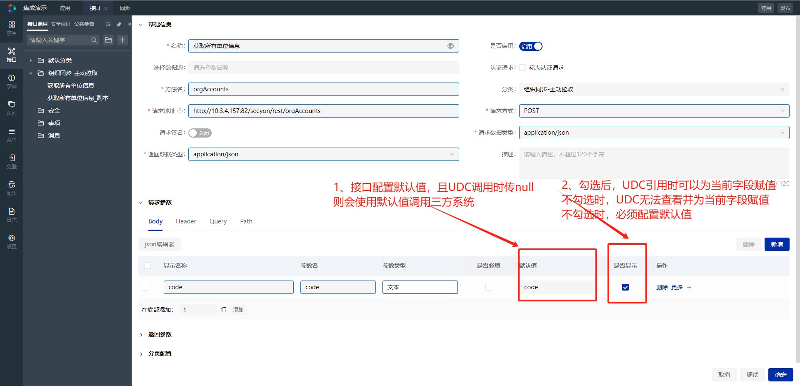Click the 方法名 input field
Viewport: 800px width, 386px height.
coord(324,89)
